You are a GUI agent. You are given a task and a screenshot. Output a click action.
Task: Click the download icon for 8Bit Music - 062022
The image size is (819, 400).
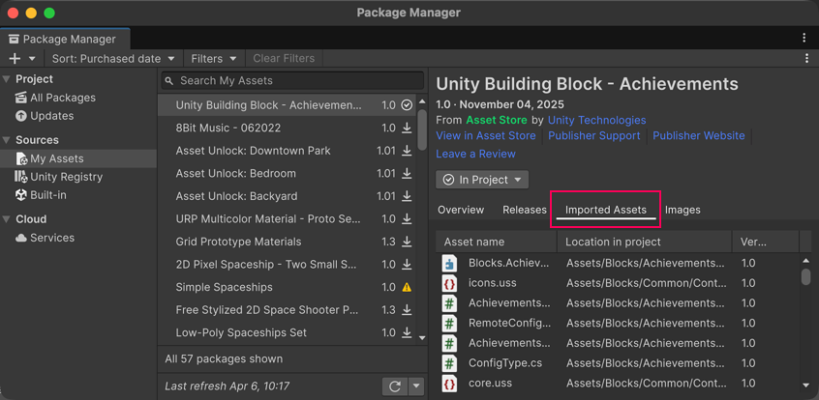click(x=407, y=128)
